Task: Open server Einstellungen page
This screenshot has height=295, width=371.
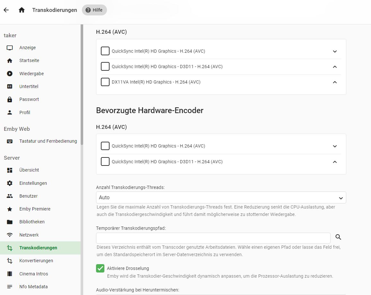Action: [40, 183]
